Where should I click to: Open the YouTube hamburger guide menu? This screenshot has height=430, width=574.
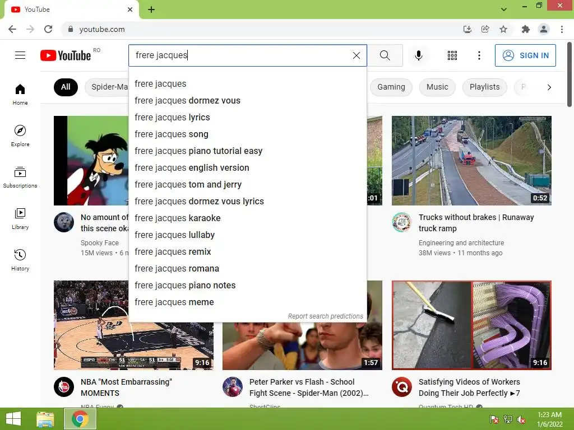click(20, 55)
